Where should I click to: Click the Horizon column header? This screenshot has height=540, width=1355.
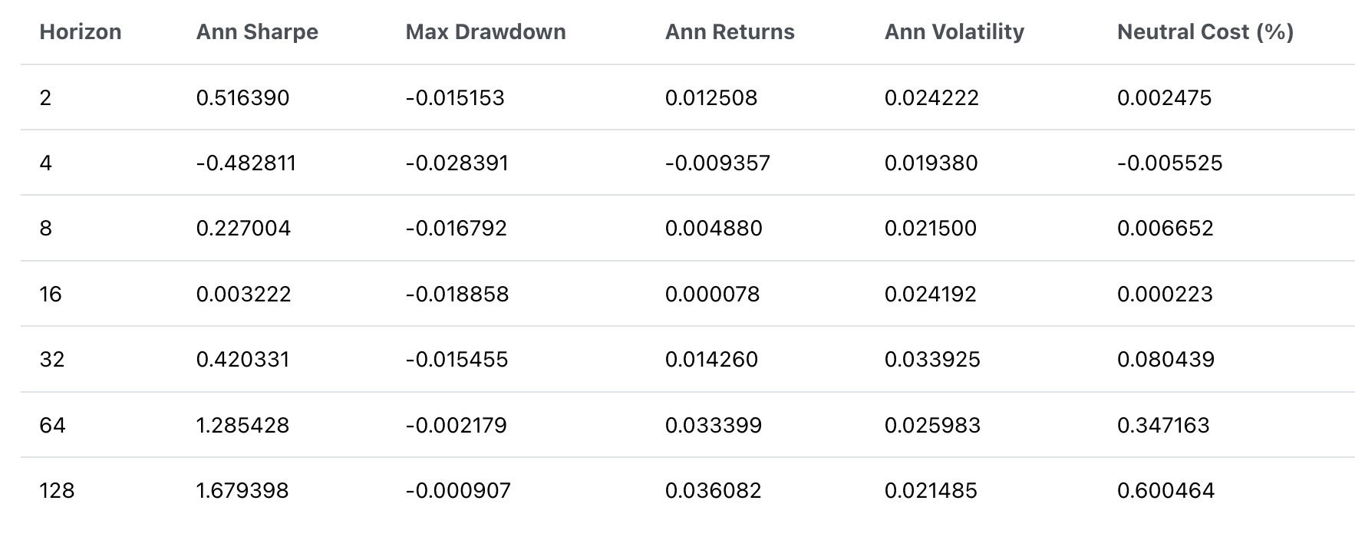point(81,32)
